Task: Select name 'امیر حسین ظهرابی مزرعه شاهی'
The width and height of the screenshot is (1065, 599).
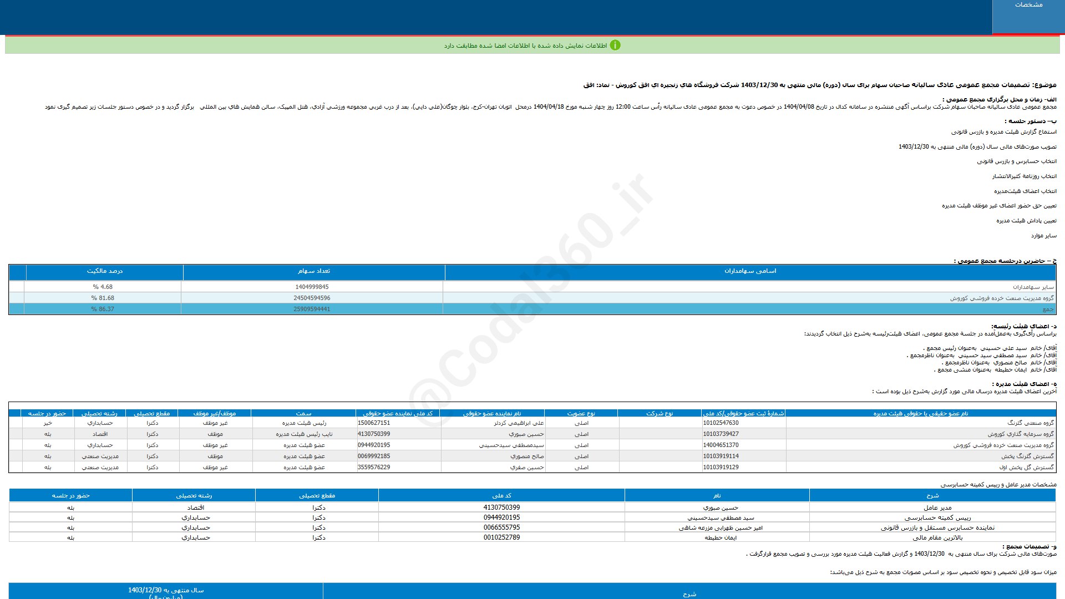Action: click(x=721, y=527)
